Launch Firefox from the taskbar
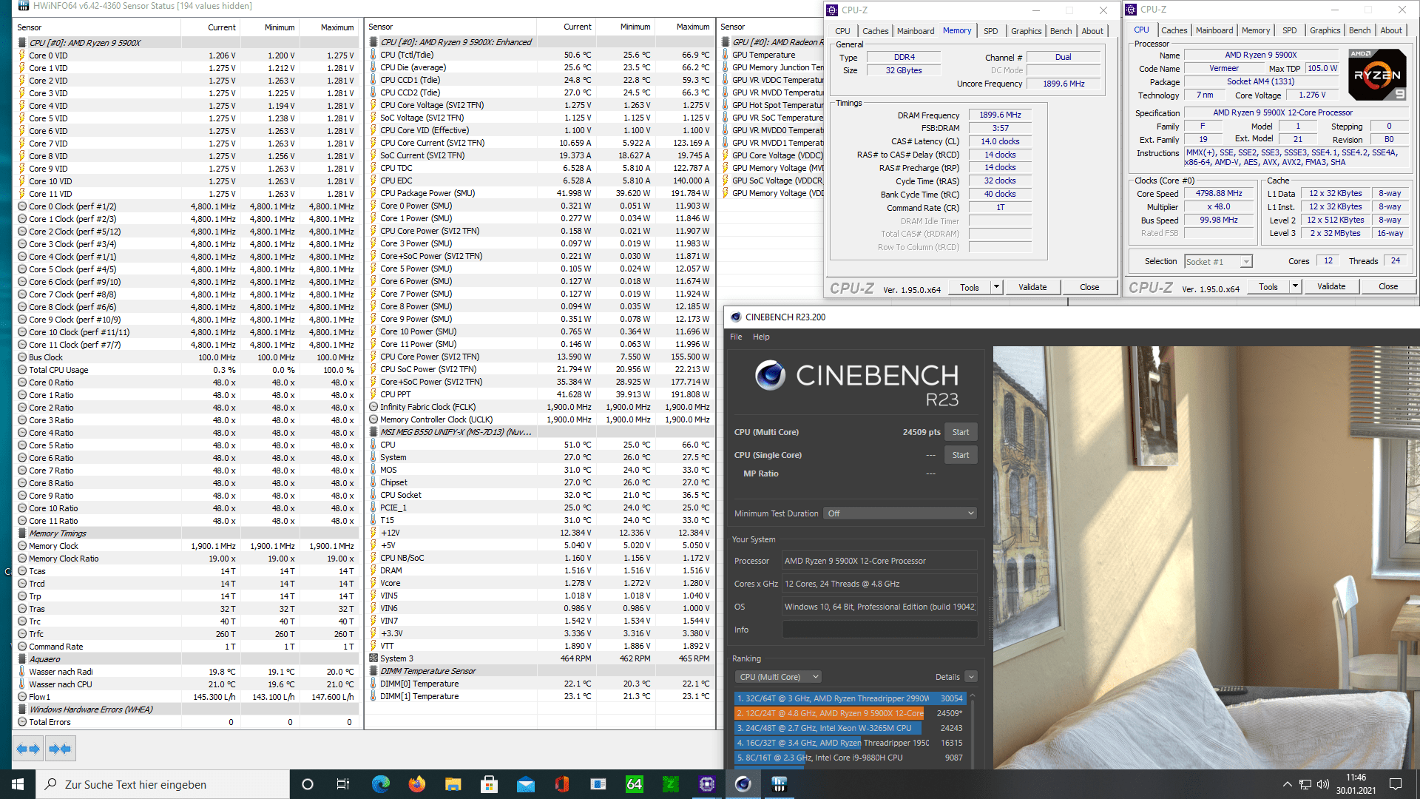 click(x=416, y=784)
